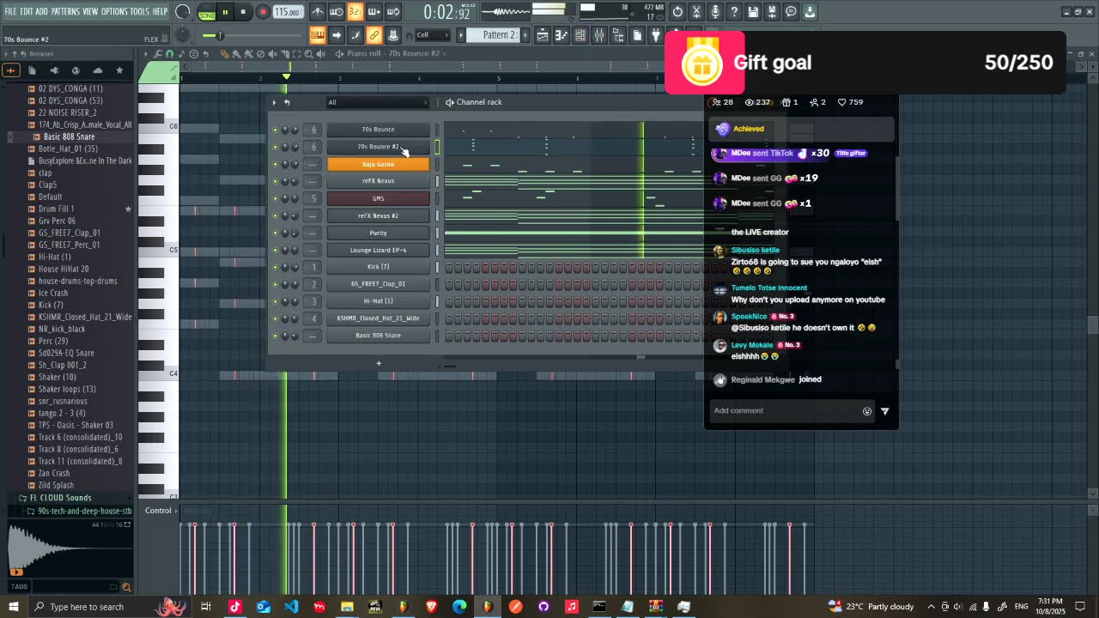Screen dimensions: 1099x618
Task: Open Cell snap dropdown
Action: click(432, 35)
